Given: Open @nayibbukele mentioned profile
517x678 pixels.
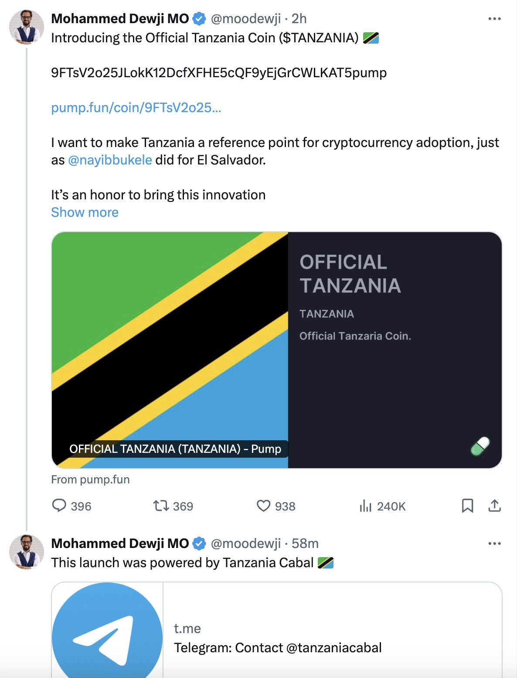Looking at the screenshot, I should 110,160.
